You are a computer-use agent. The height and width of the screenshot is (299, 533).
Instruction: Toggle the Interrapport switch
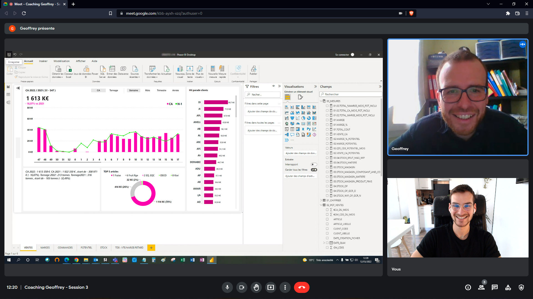[x=314, y=164]
